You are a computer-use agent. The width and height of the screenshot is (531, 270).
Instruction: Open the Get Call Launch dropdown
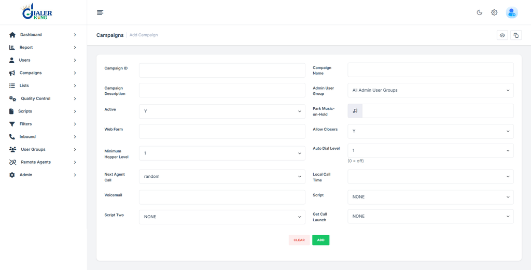(430, 216)
